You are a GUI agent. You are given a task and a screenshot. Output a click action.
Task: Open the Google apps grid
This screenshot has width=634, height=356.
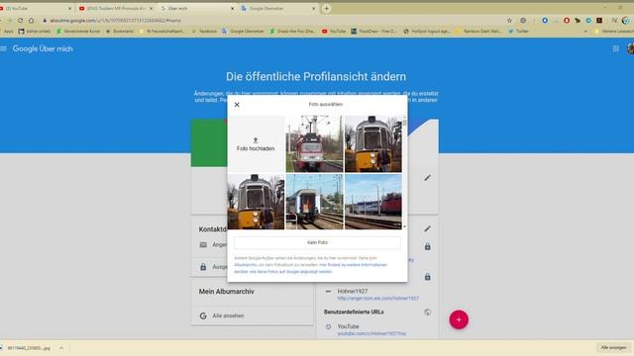pos(616,48)
